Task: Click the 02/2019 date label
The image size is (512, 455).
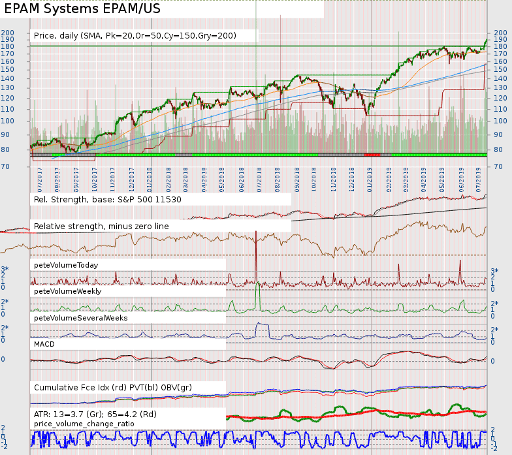Action: tap(389, 180)
